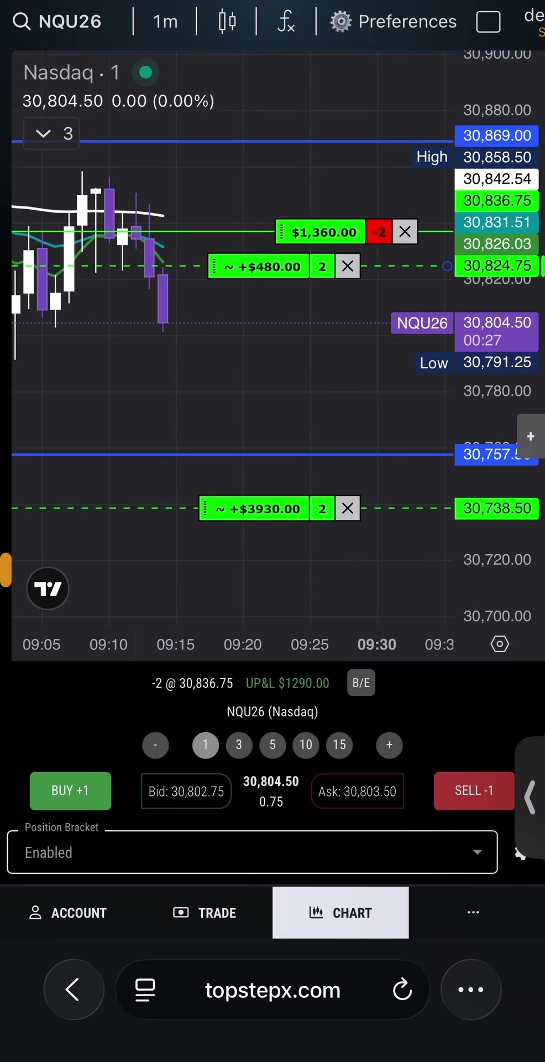Screen dimensions: 545x1062
Task: Click the green market status dot
Action: (146, 72)
